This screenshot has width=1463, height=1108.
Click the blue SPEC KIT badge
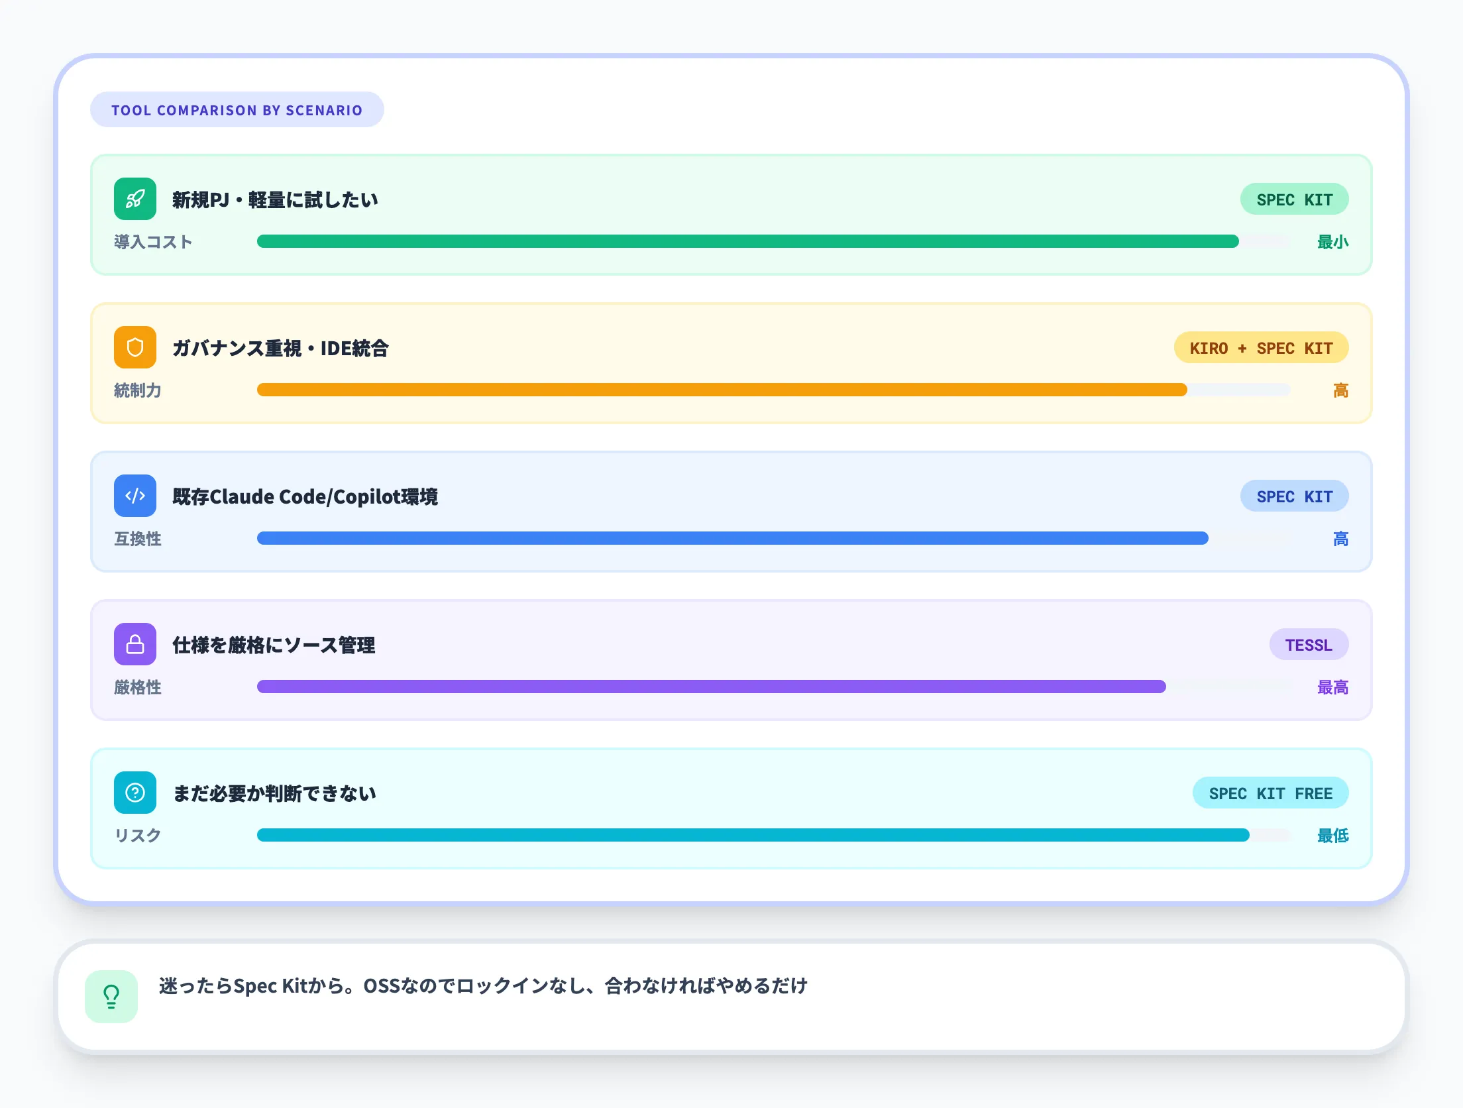1294,496
